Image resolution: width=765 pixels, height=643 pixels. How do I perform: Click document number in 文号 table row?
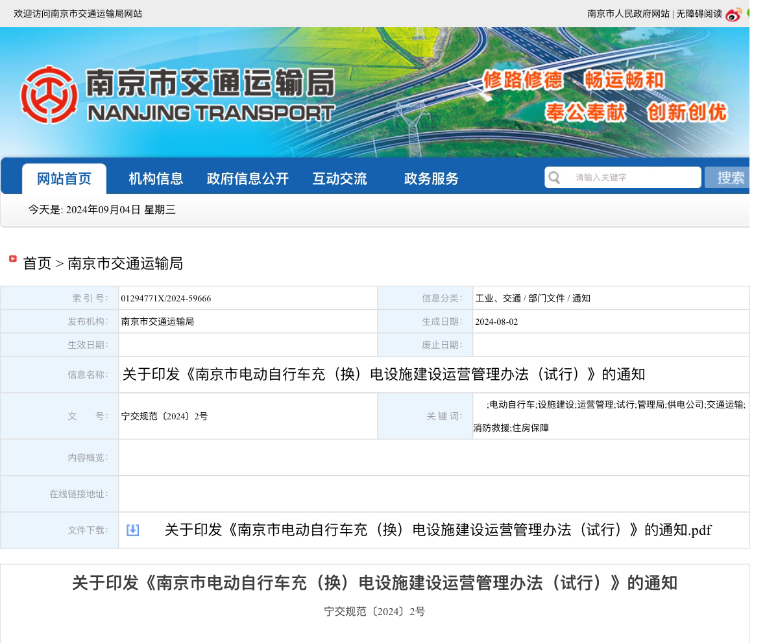[x=164, y=416]
